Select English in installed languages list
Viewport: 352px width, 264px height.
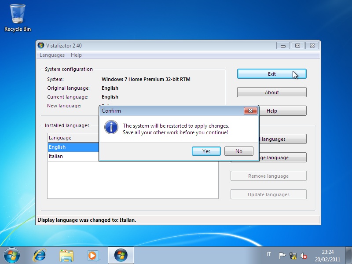pyautogui.click(x=73, y=147)
